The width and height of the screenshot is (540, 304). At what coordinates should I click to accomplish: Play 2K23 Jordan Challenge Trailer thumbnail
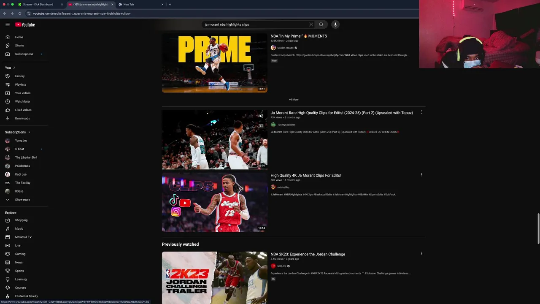(214, 278)
